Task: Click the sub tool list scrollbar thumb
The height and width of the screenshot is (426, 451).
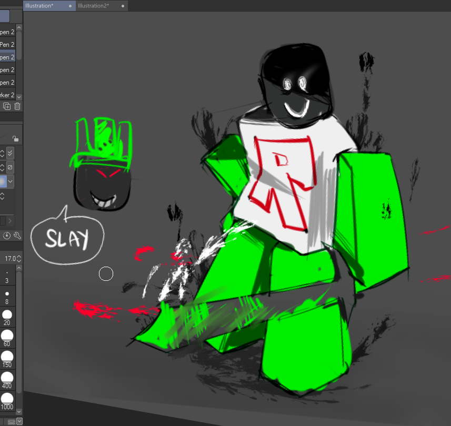Action: pos(19,45)
